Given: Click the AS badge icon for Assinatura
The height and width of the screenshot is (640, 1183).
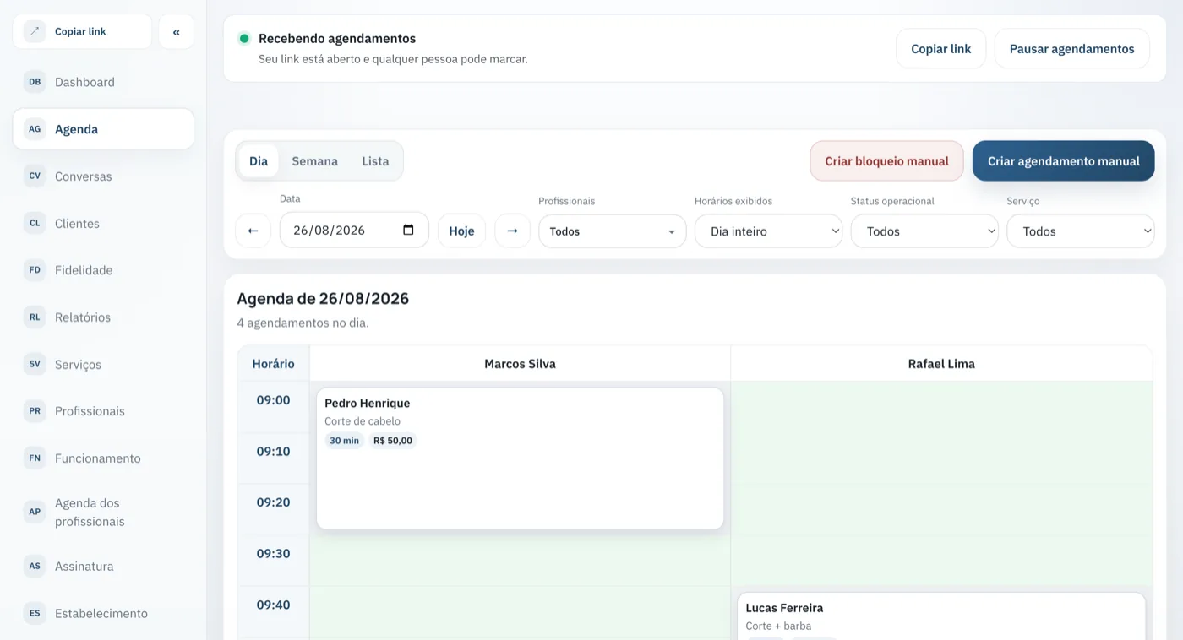Looking at the screenshot, I should point(35,567).
